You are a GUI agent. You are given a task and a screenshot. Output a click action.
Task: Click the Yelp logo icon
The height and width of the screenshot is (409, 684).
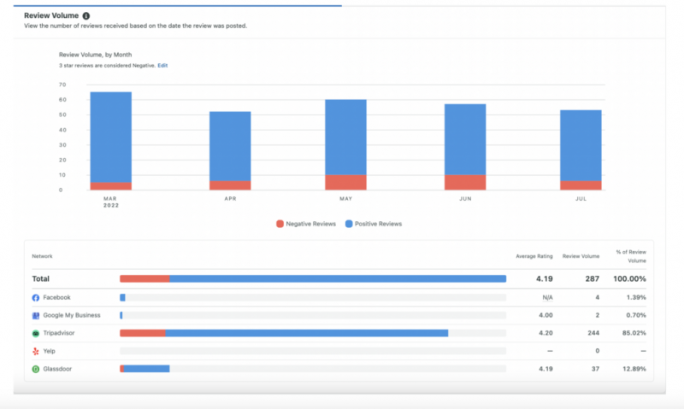(36, 351)
